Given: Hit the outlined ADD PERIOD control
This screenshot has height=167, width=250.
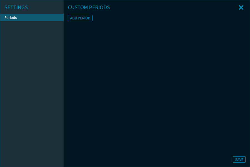Looking at the screenshot, I should pyautogui.click(x=80, y=18).
